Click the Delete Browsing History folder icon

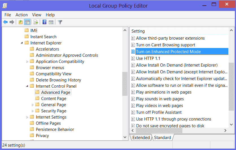(32, 80)
